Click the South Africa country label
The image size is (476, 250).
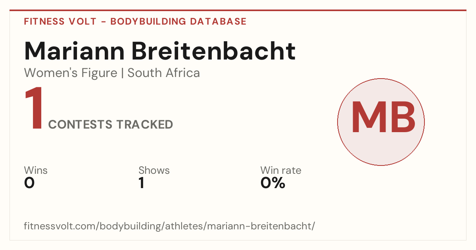point(164,73)
